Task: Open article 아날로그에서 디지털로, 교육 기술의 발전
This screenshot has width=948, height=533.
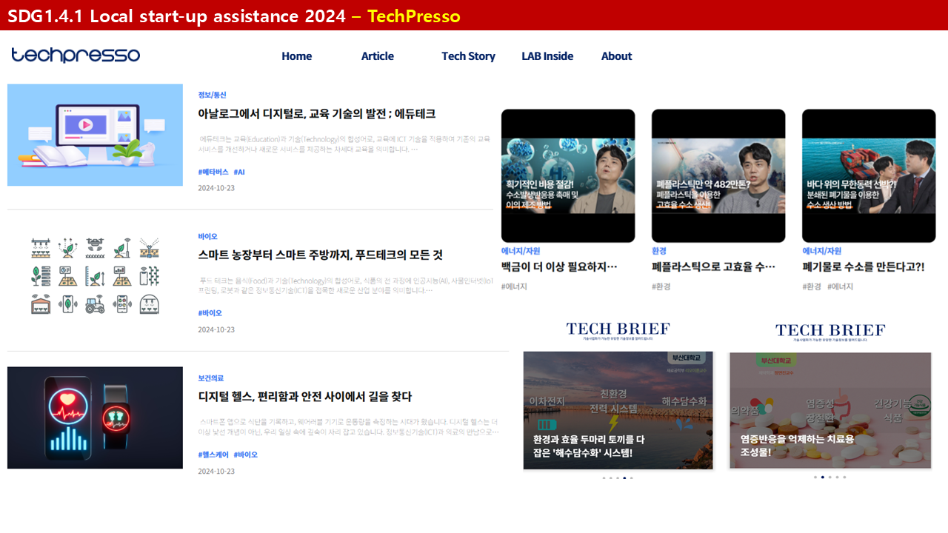Action: point(316,114)
